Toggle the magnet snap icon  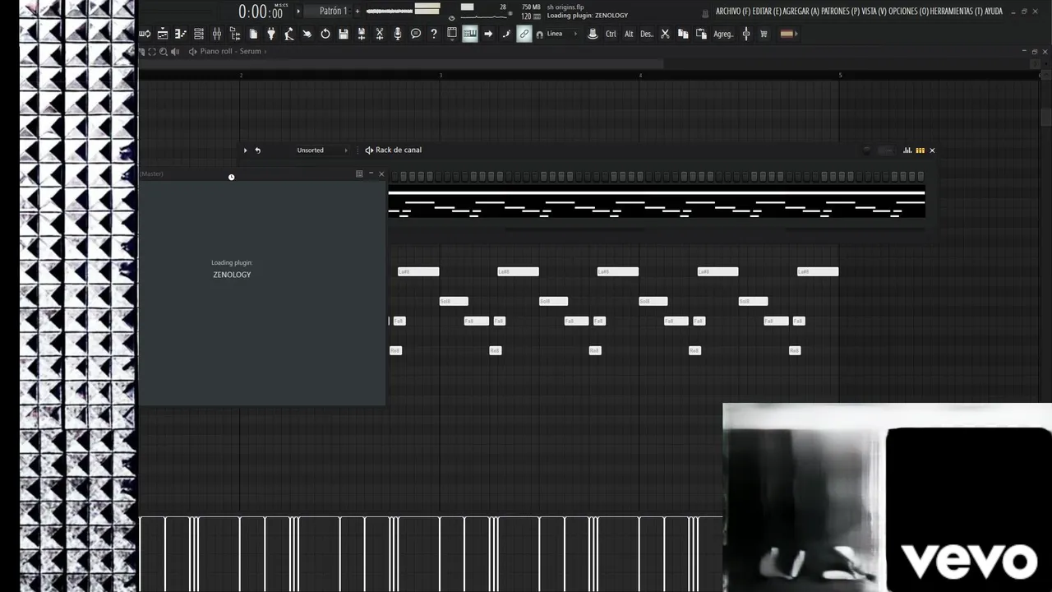(x=539, y=35)
